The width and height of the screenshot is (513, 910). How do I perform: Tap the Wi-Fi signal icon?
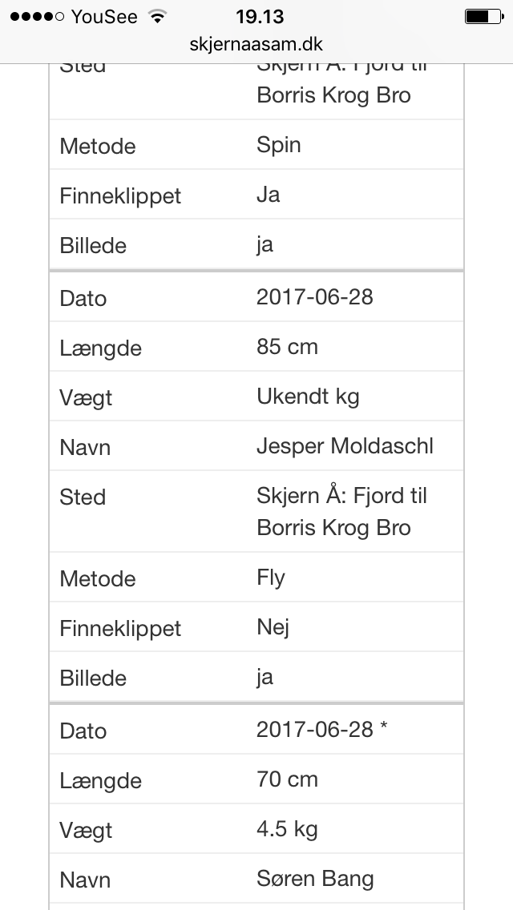click(157, 16)
